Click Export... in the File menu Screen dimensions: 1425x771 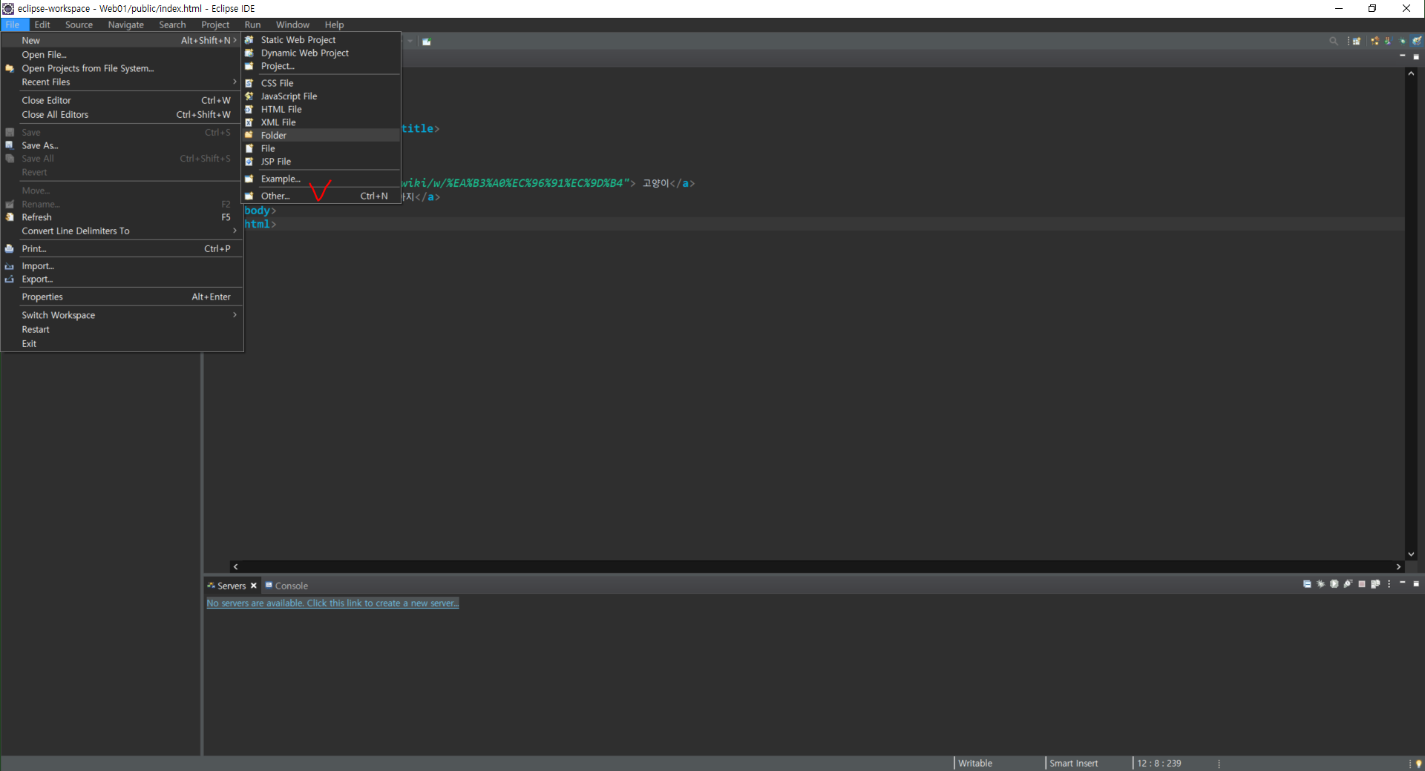(122, 279)
